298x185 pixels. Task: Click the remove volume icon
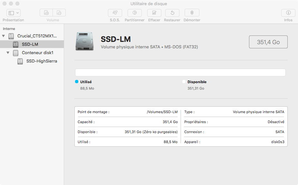click(59, 13)
